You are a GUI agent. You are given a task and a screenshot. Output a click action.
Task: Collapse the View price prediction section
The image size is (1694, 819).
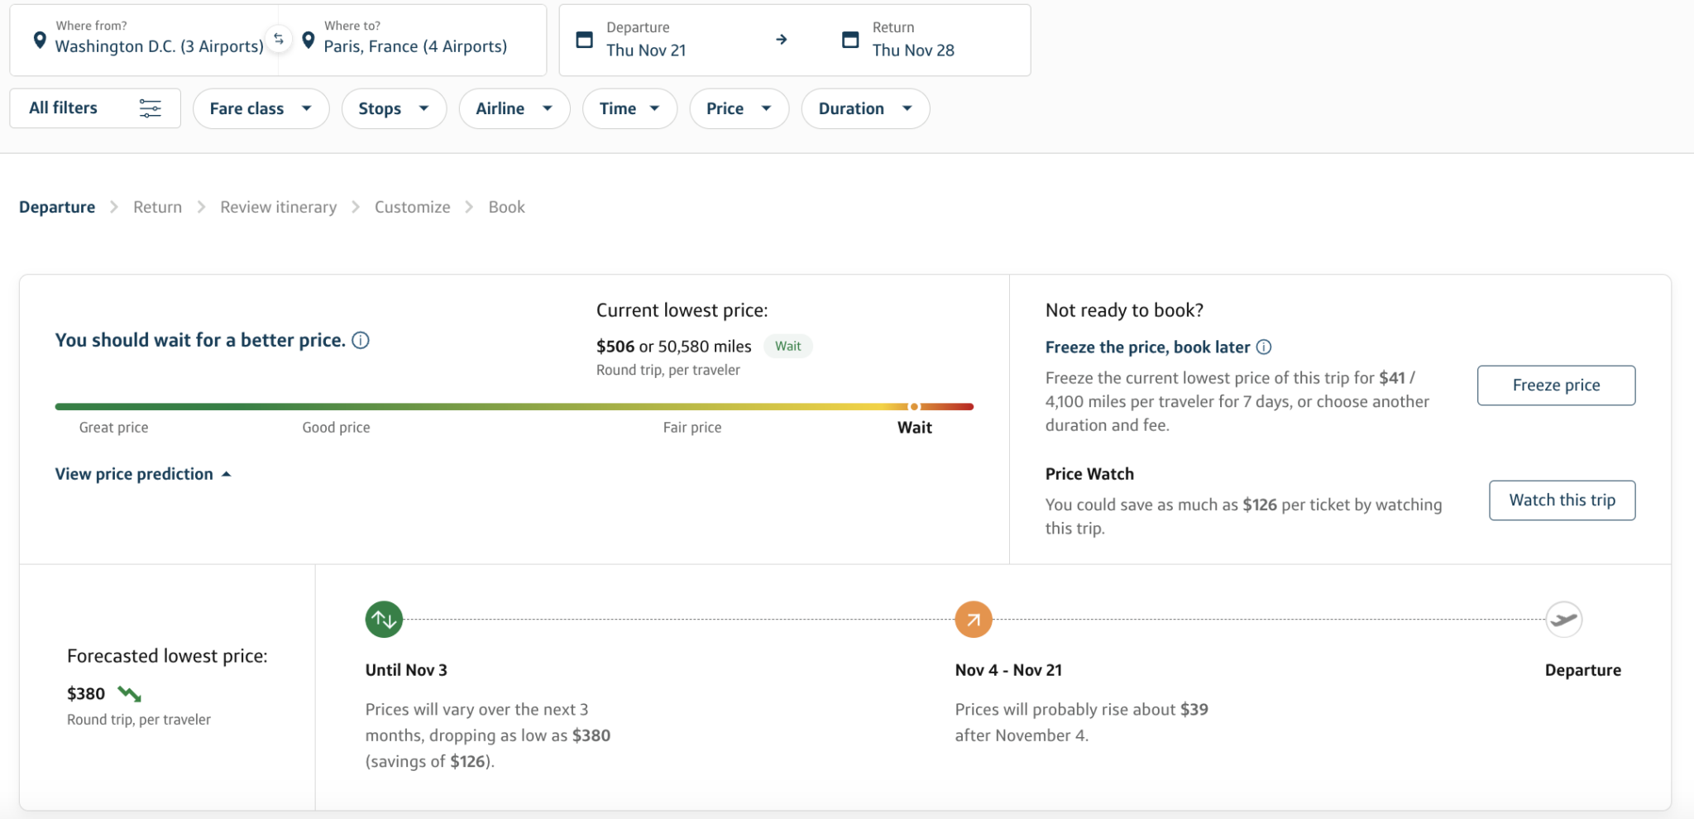point(142,474)
